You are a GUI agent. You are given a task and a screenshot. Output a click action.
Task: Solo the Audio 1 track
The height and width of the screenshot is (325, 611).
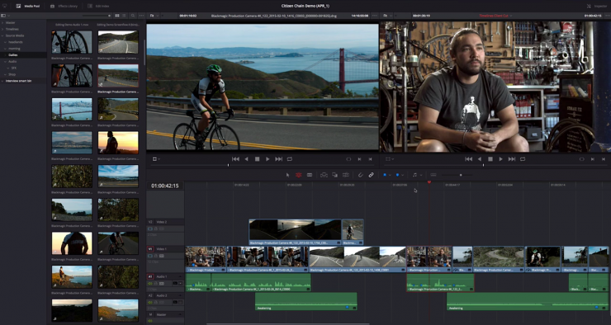pyautogui.click(x=175, y=284)
